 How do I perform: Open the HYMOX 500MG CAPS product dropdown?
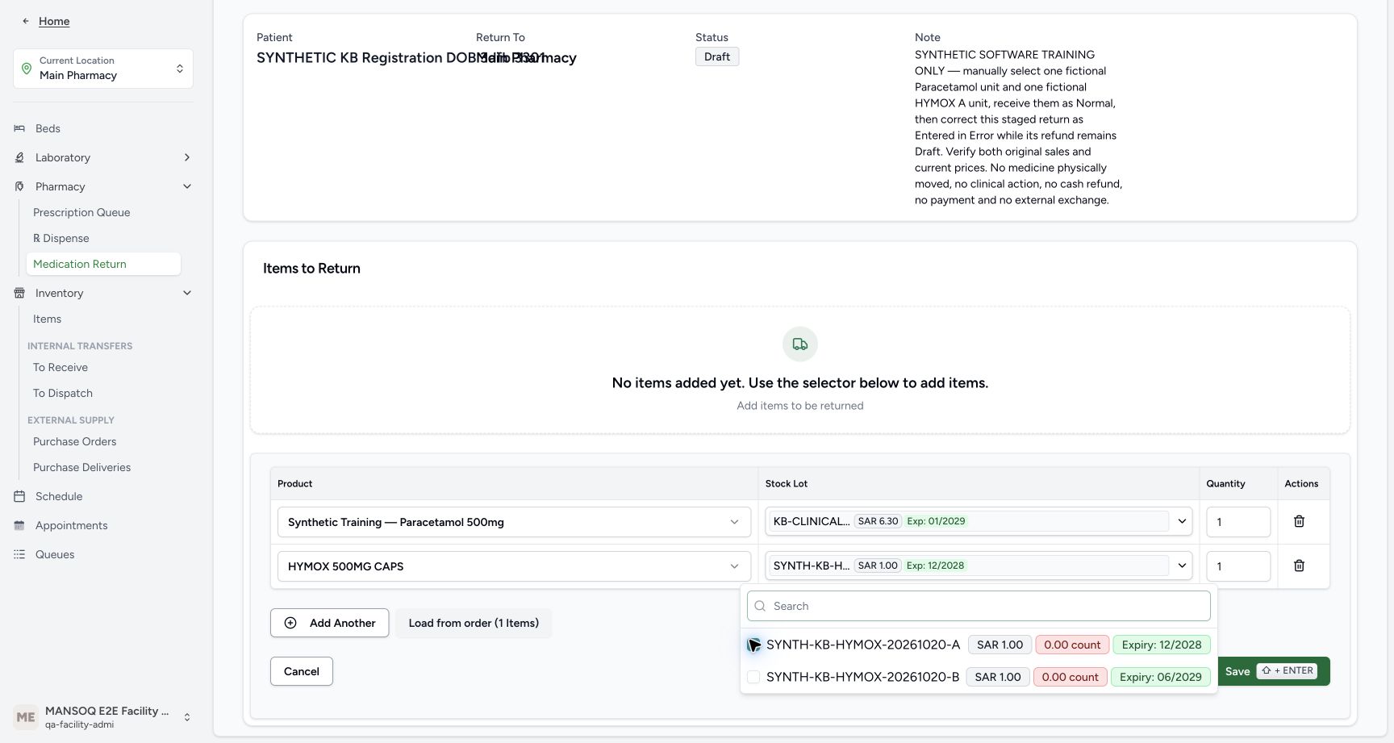(x=514, y=566)
